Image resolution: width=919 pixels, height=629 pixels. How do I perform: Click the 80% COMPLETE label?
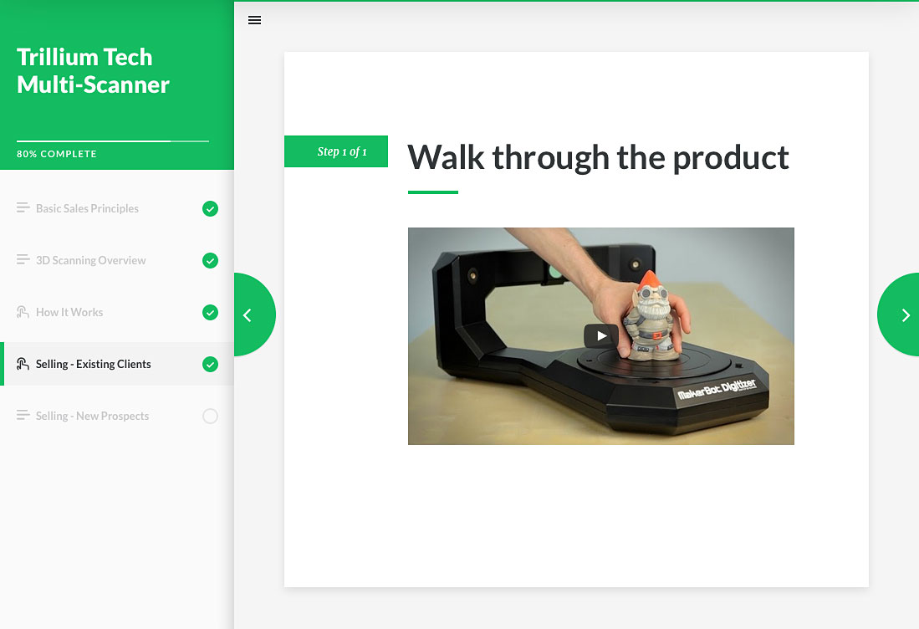coord(57,154)
